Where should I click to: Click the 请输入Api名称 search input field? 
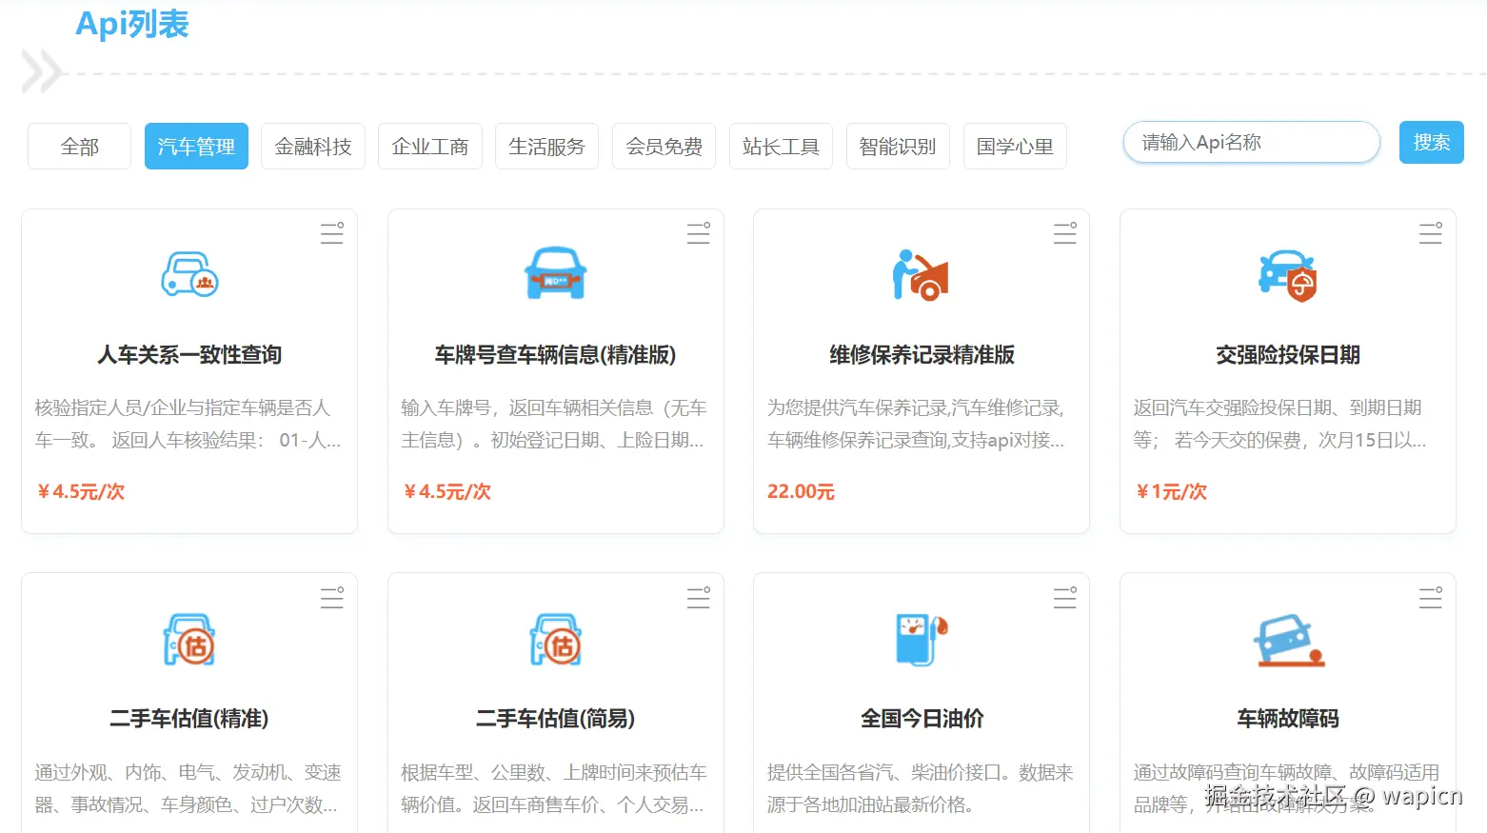click(1250, 141)
